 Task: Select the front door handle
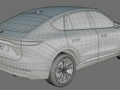pos(104,36)
